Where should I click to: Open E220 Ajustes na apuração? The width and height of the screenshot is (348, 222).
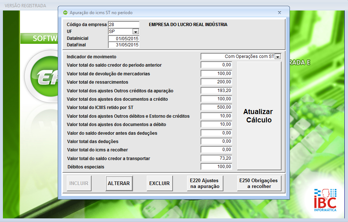coord(205,183)
